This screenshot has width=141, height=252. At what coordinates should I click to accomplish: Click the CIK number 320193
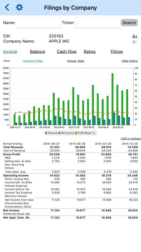(56, 36)
